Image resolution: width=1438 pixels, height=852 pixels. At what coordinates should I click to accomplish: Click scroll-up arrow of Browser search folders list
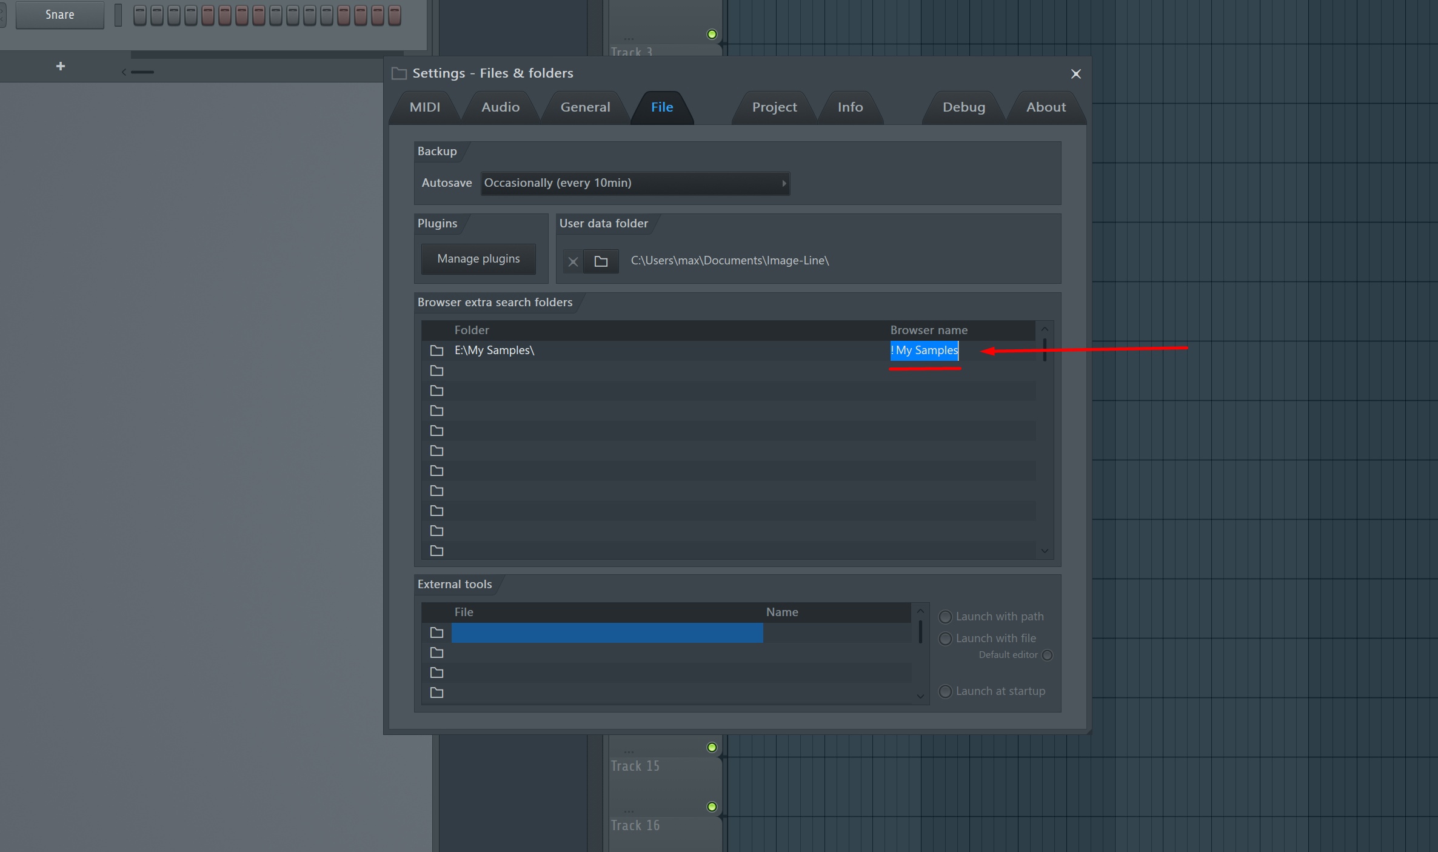(1045, 329)
